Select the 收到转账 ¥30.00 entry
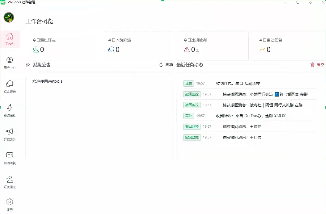This screenshot has height=214, width=326. click(x=251, y=116)
